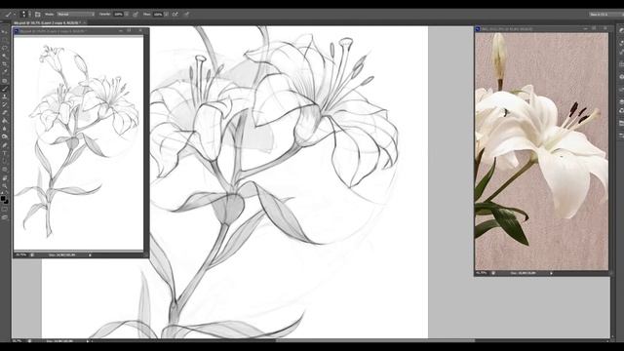
Task: Select the Healing Brush tool
Action: click(x=4, y=81)
